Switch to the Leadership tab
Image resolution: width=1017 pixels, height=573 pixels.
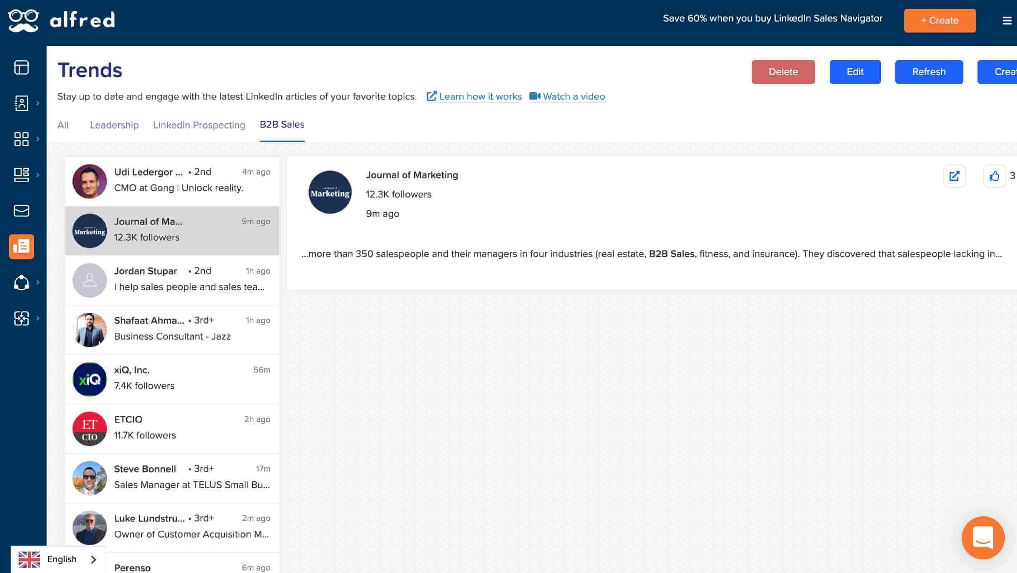tap(114, 125)
